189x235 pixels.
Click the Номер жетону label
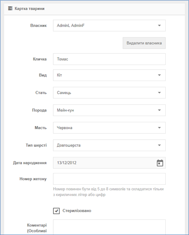click(x=33, y=179)
